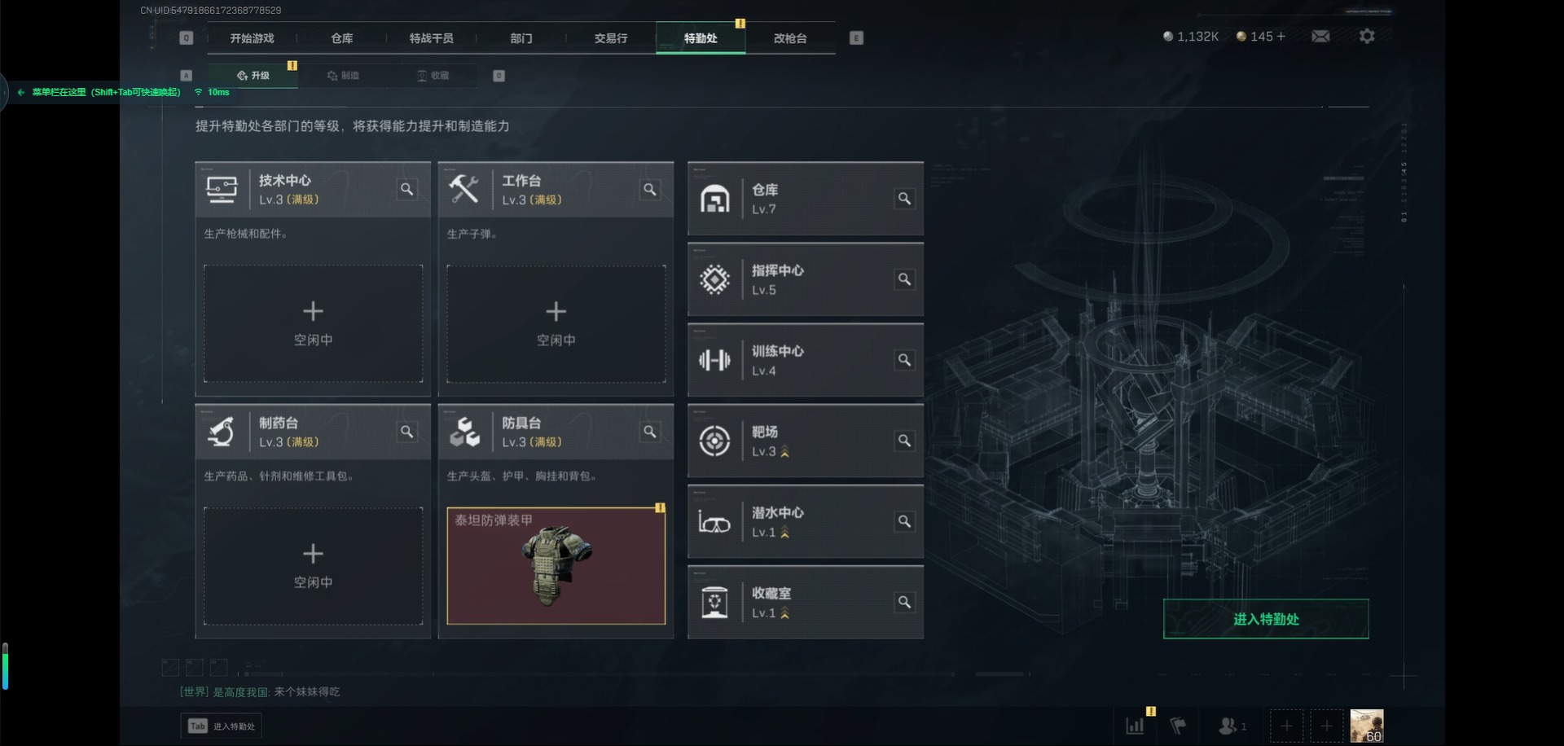Click the magnifier icon on 仓库 card
Image resolution: width=1564 pixels, height=746 pixels.
point(904,199)
